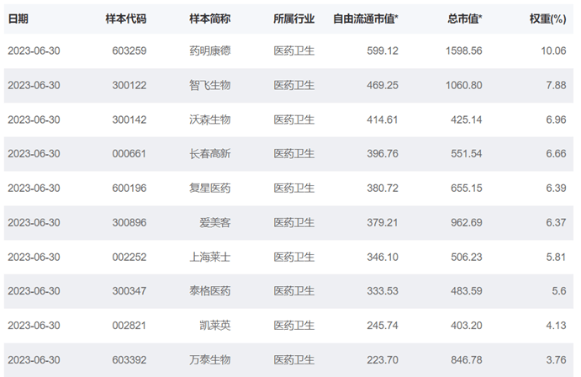This screenshot has width=581, height=377.
Task: Click total market value 506.23
Action: pos(467,258)
